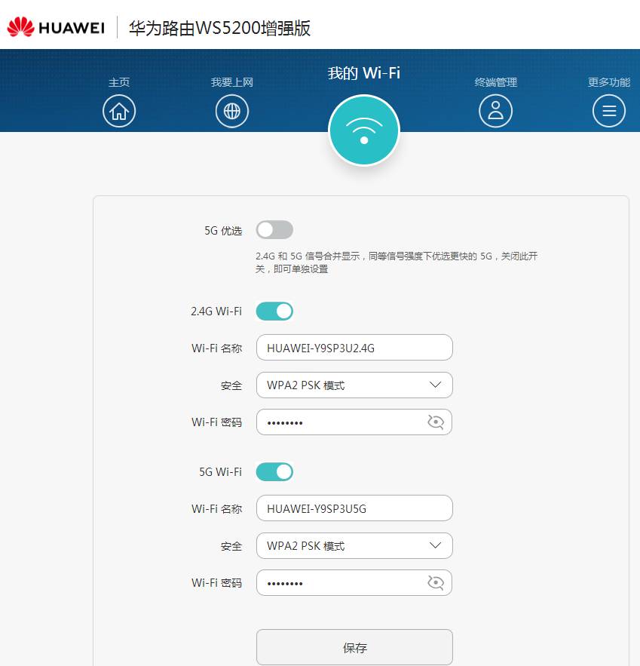Open the internet globe icon (我要上网)

(x=231, y=112)
